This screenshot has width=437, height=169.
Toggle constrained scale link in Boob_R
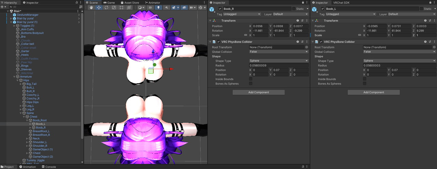click(245, 35)
